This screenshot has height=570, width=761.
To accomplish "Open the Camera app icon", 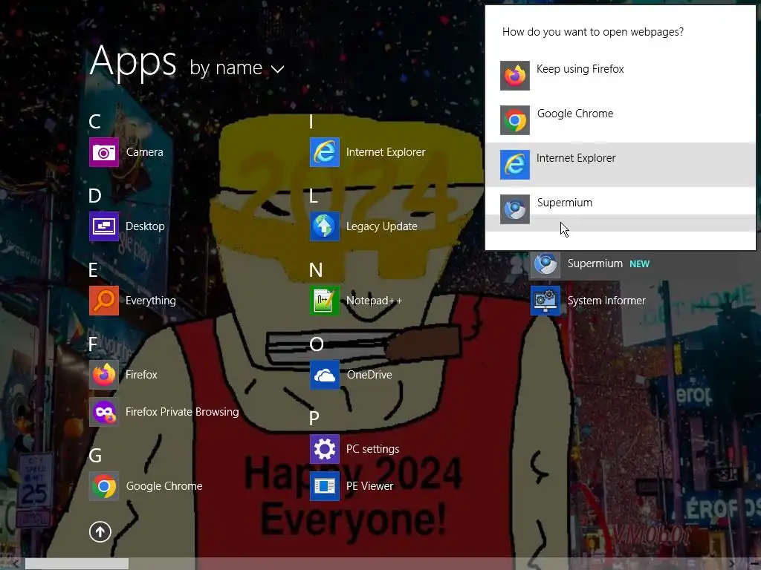I will 104,152.
